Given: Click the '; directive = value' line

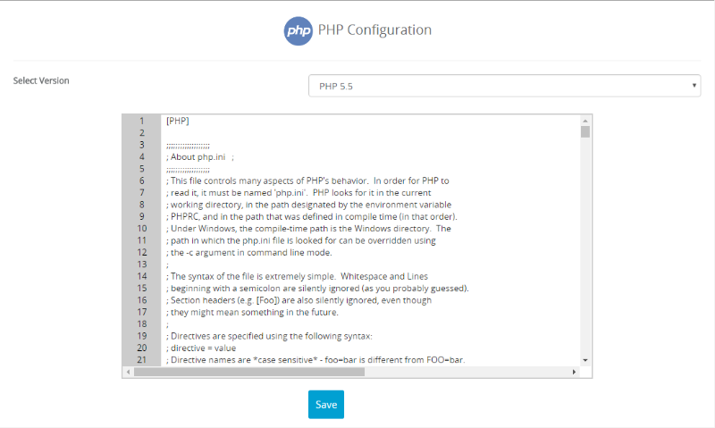Looking at the screenshot, I should pos(200,348).
